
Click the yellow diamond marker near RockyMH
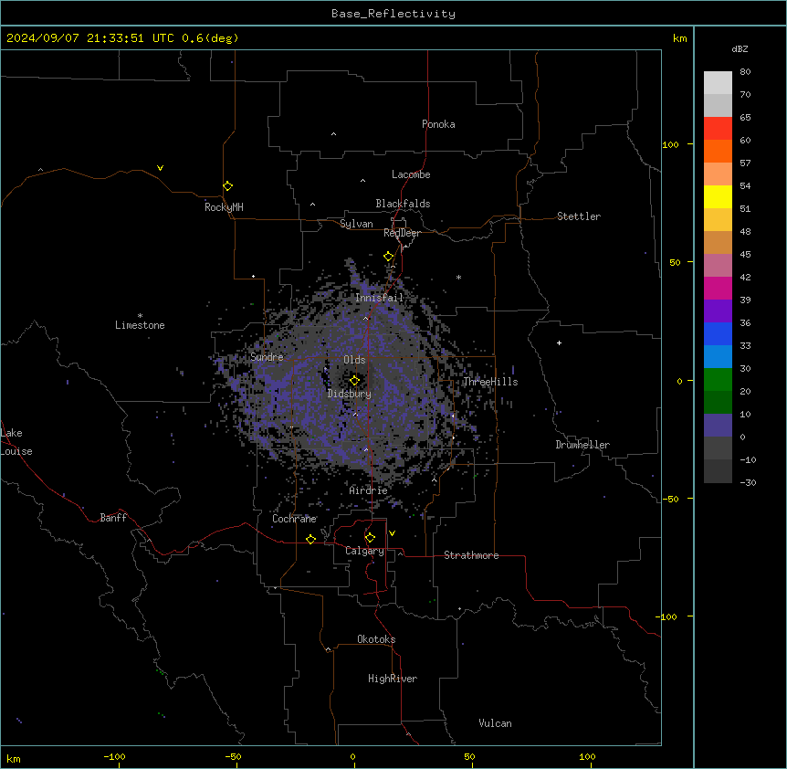[228, 186]
